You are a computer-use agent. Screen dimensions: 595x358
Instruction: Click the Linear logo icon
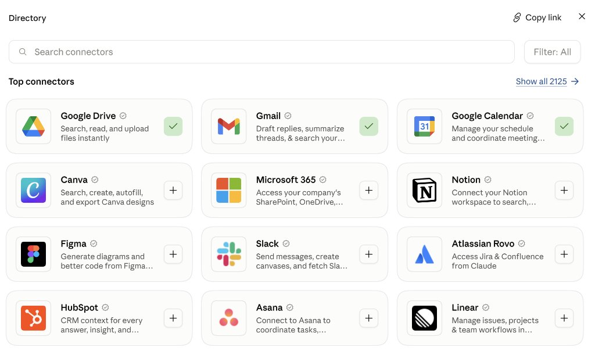(x=424, y=318)
